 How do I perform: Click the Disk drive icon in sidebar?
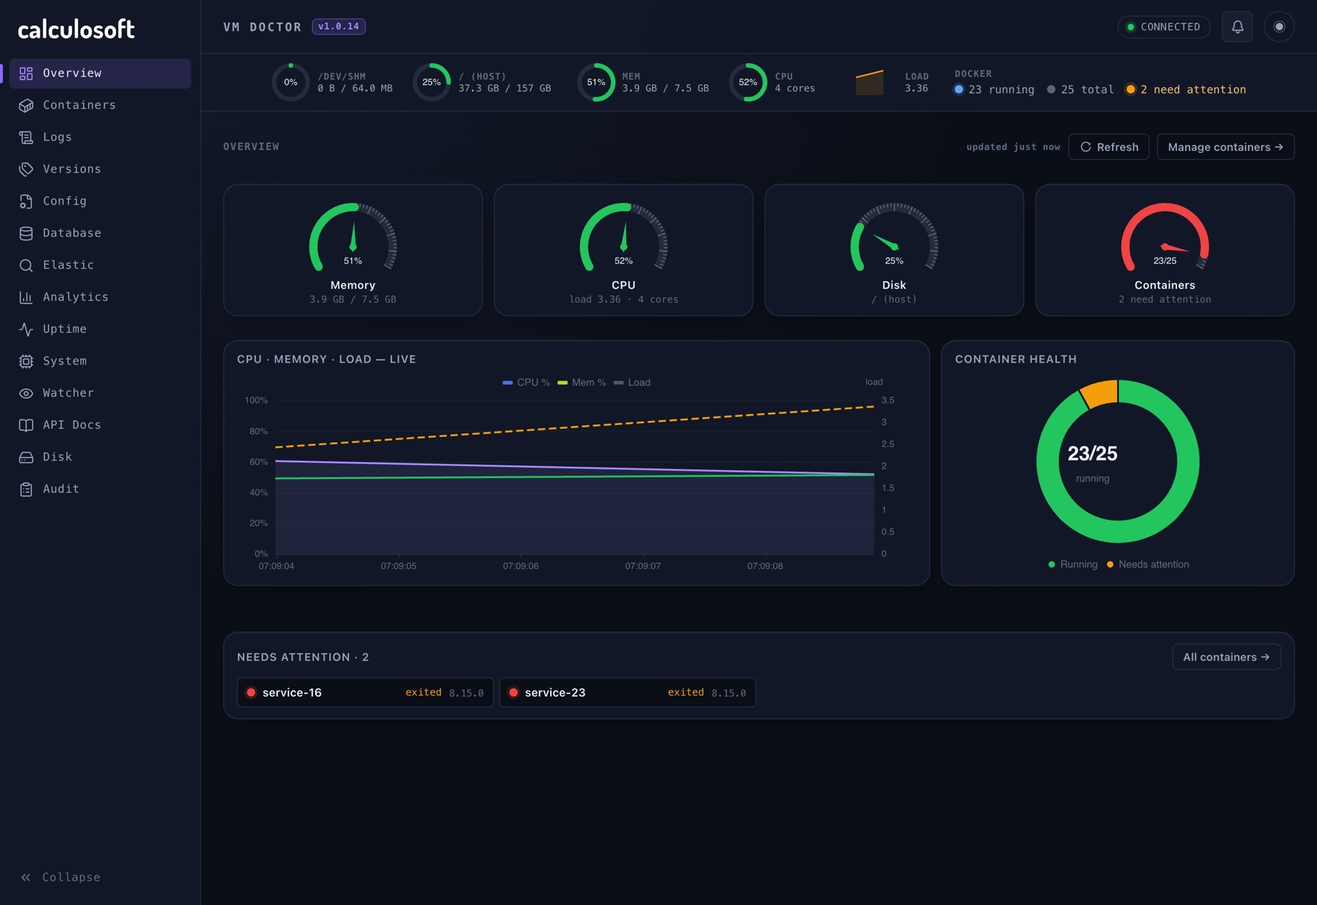pyautogui.click(x=26, y=457)
